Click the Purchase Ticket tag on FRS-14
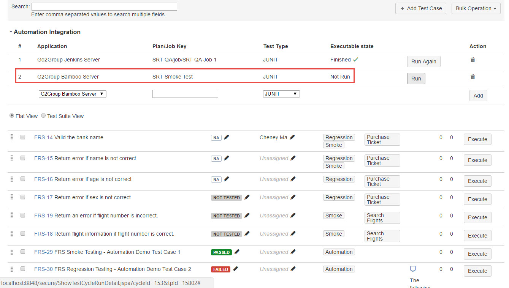 click(x=382, y=140)
